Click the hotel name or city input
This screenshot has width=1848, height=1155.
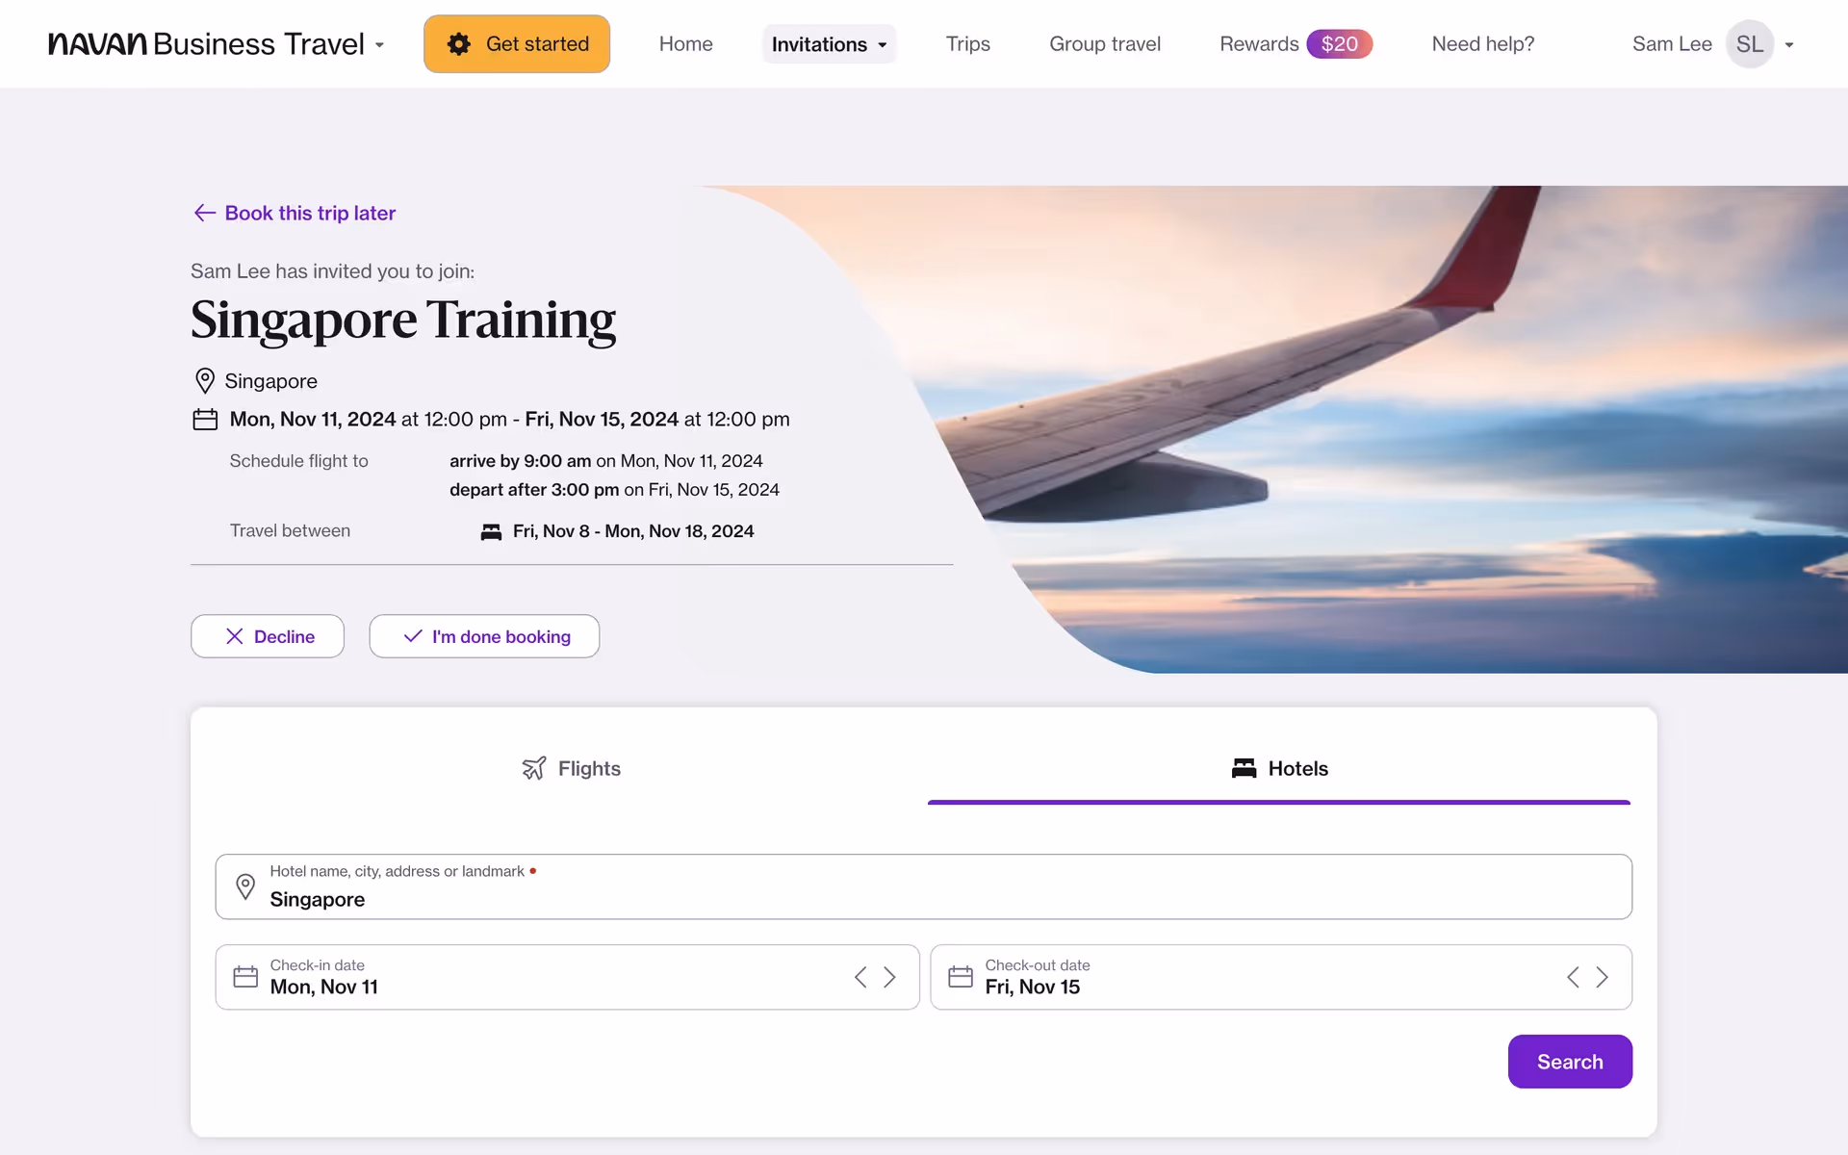click(924, 899)
